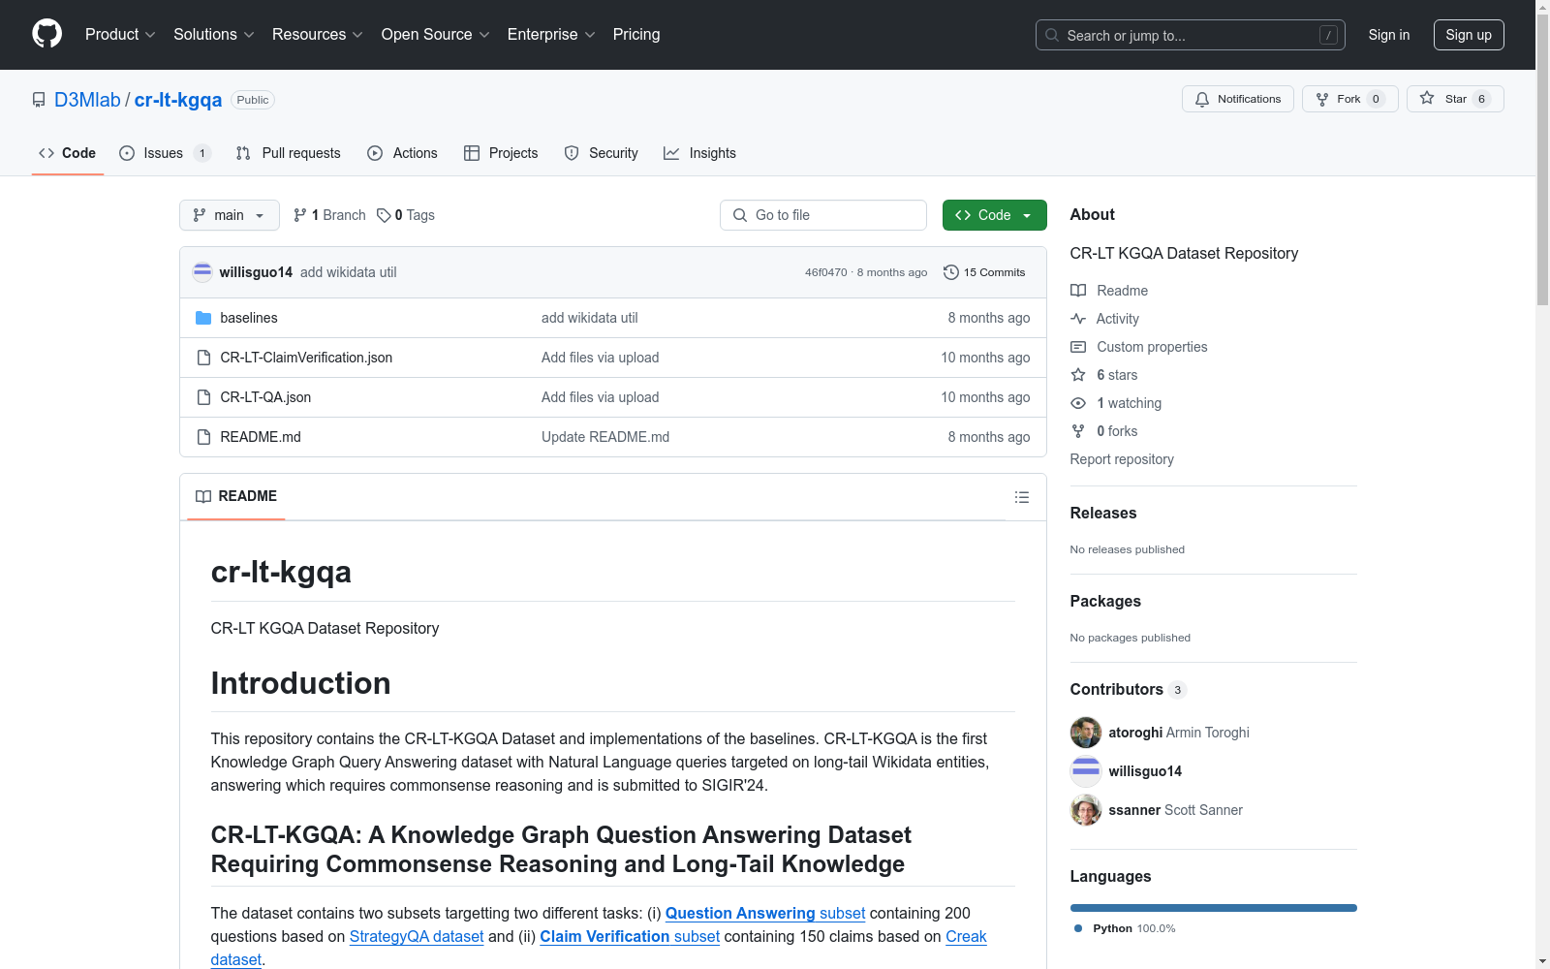Open the Packages section heading
Screen dimensions: 1550x969
tap(1105, 601)
